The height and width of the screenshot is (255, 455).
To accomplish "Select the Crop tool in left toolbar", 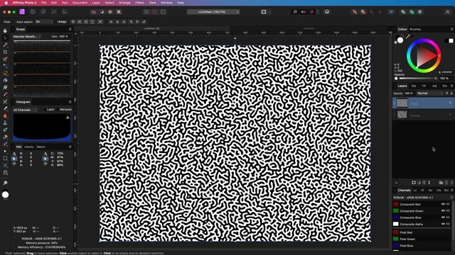I will point(5,52).
